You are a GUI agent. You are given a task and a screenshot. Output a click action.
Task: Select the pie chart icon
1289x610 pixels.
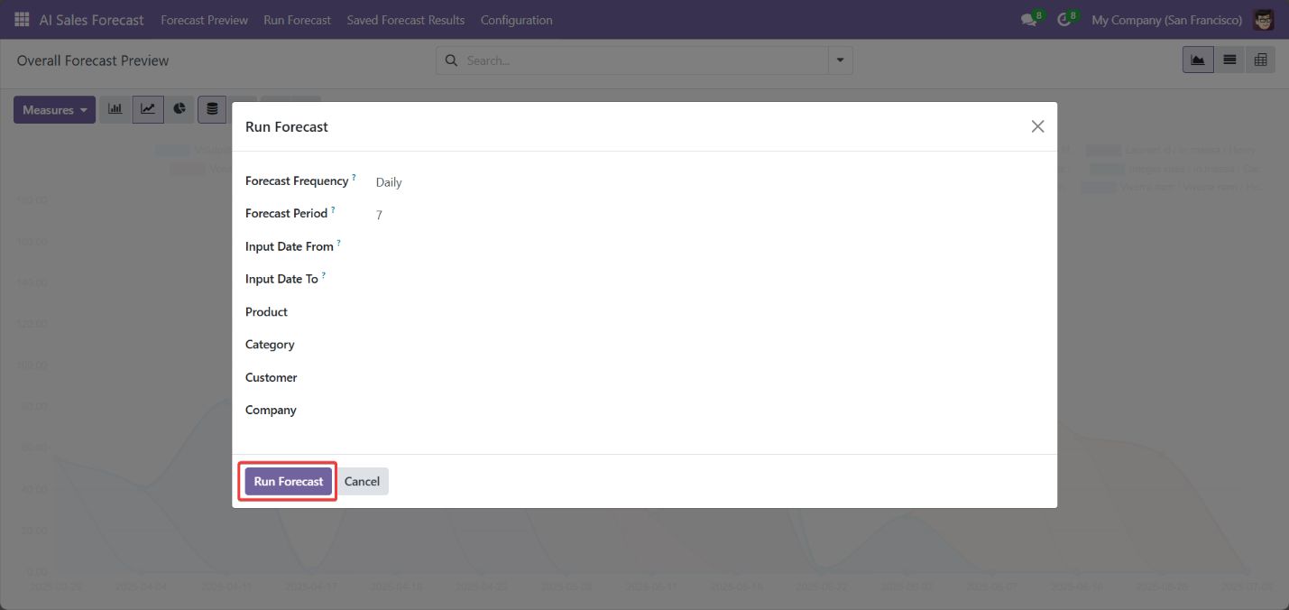click(180, 109)
